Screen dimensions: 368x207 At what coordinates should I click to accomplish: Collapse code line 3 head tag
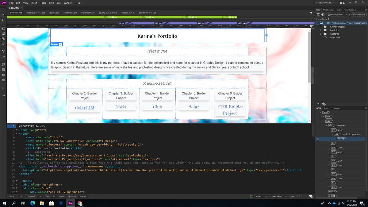coord(17,134)
